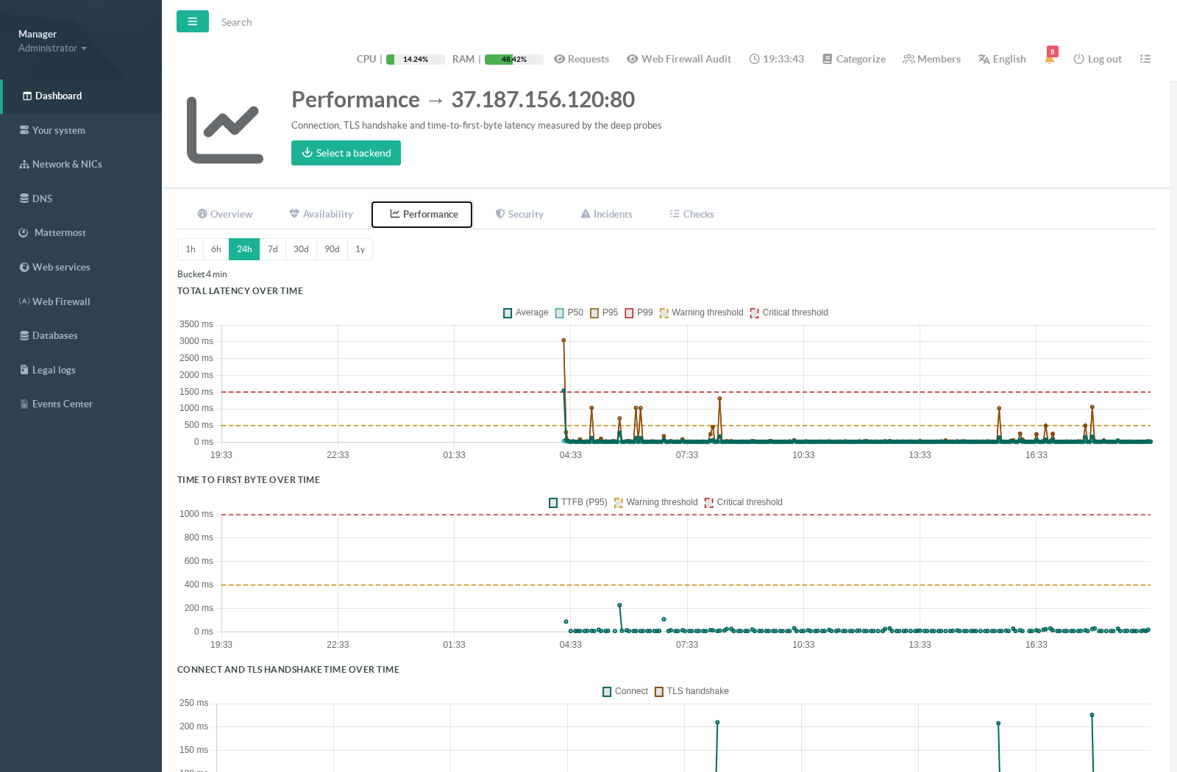The height and width of the screenshot is (772, 1177).
Task: Toggle Connect series in handshake legend
Action: tap(625, 691)
